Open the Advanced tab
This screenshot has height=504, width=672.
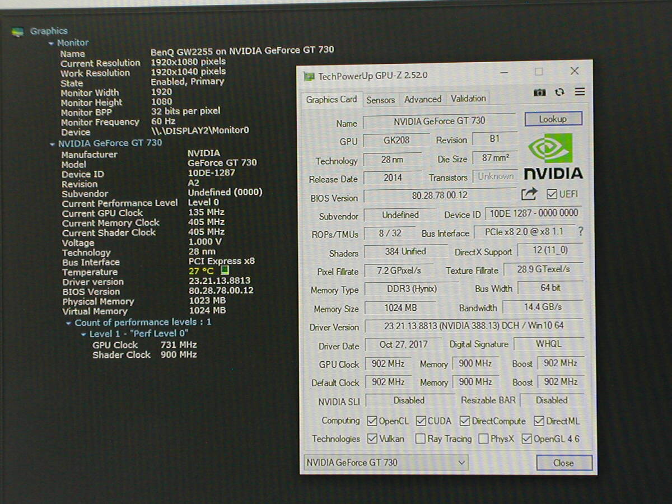423,100
